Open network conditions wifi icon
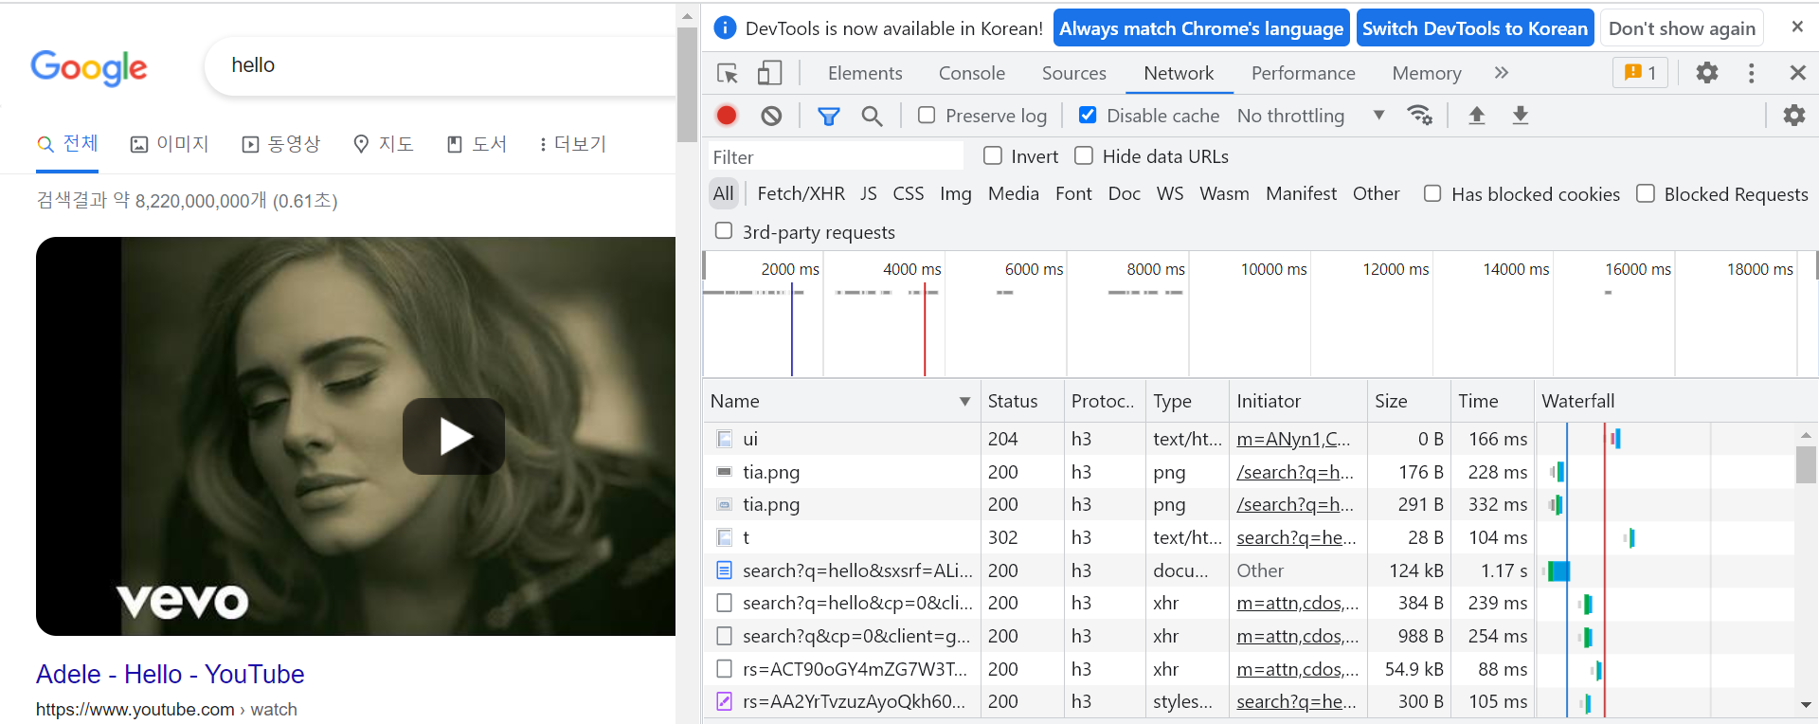The image size is (1819, 724). [1419, 116]
